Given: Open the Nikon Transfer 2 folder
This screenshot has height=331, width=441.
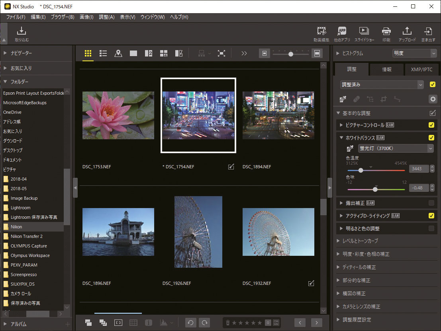Looking at the screenshot, I should [26, 236].
